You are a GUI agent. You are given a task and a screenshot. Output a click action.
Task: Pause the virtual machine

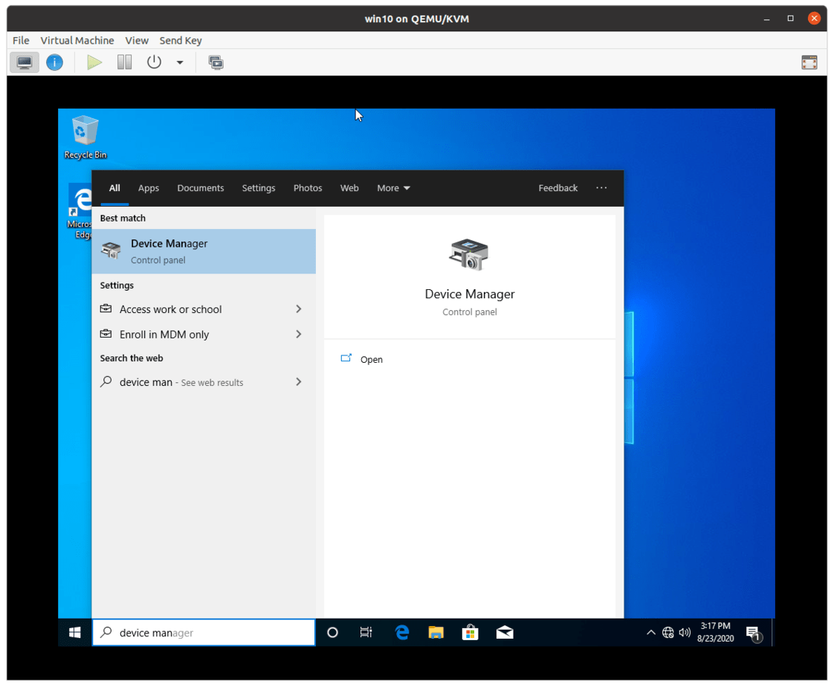(124, 62)
